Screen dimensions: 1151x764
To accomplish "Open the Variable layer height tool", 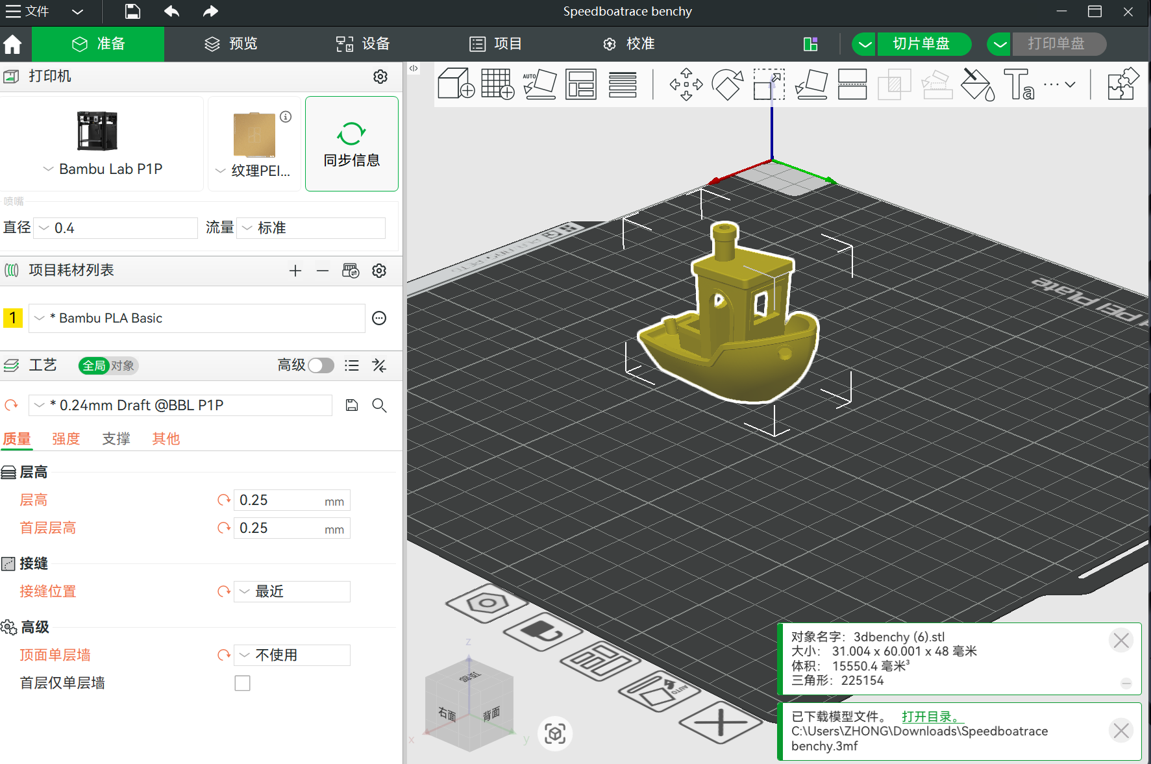I will pyautogui.click(x=623, y=84).
